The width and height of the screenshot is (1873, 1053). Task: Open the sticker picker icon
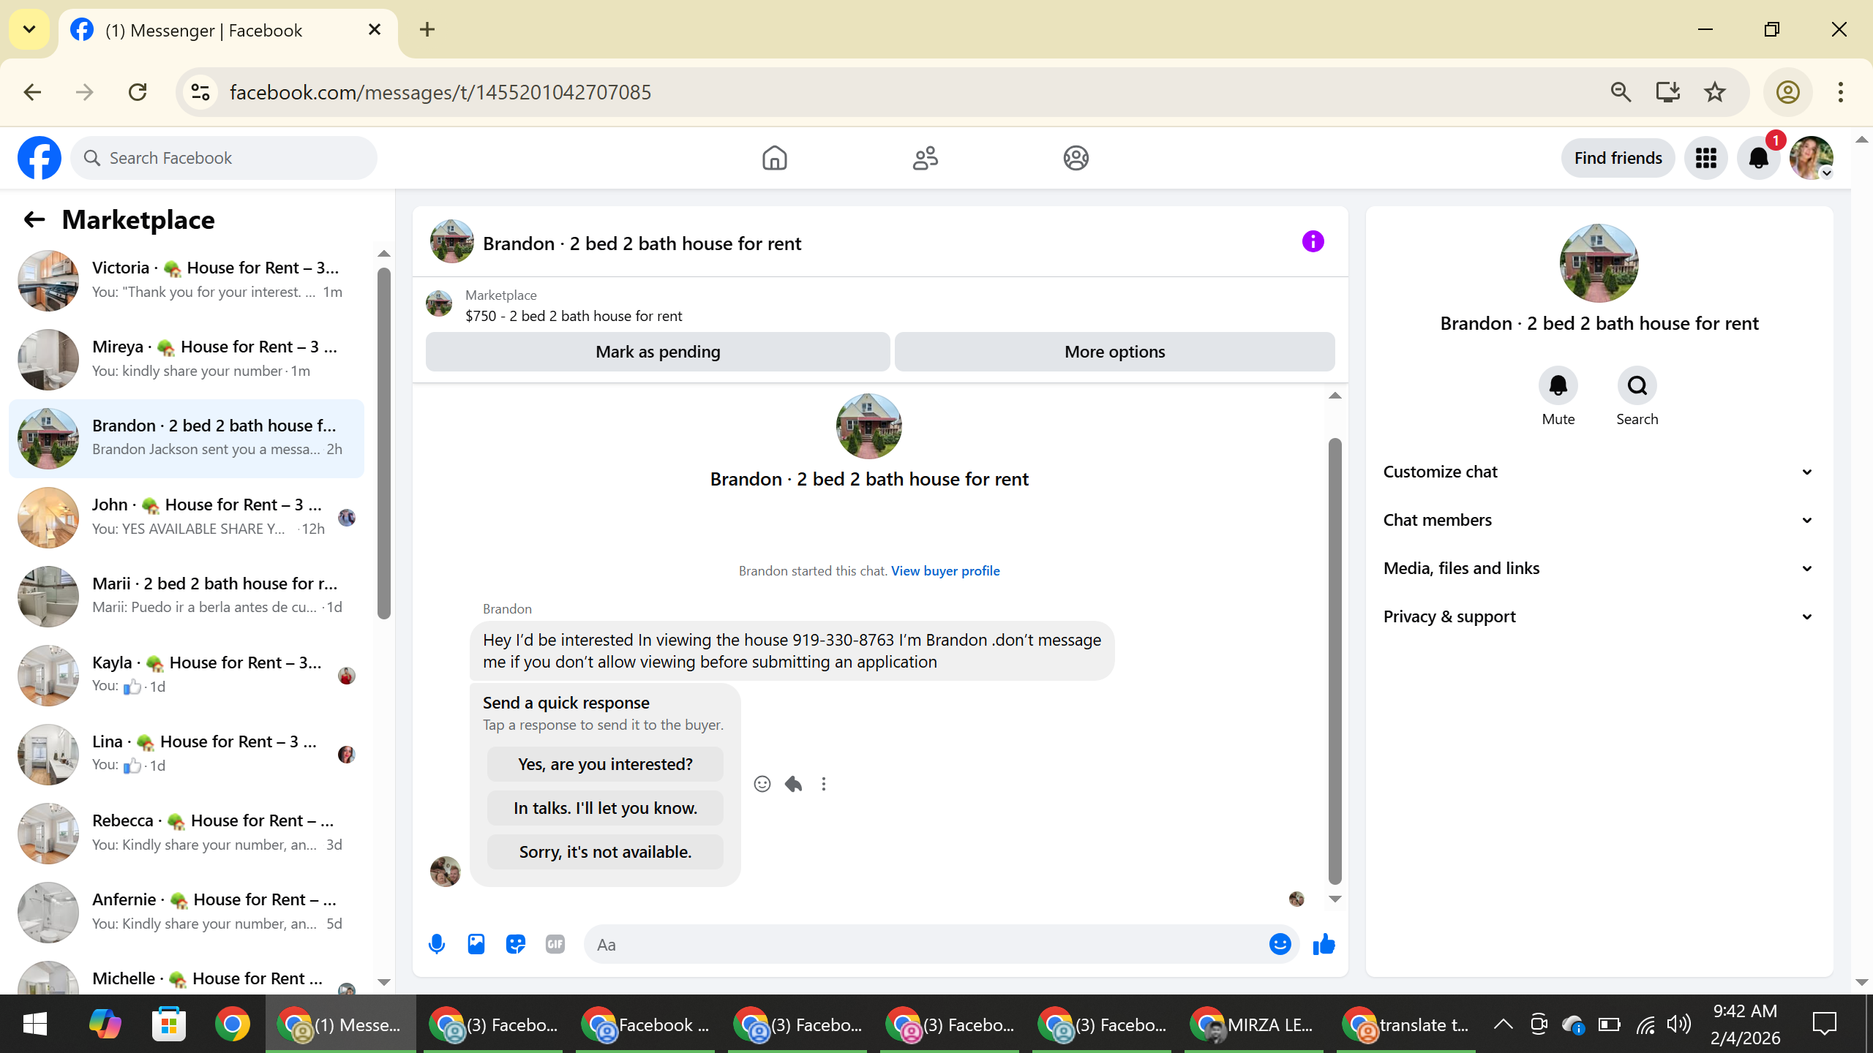[x=516, y=944]
